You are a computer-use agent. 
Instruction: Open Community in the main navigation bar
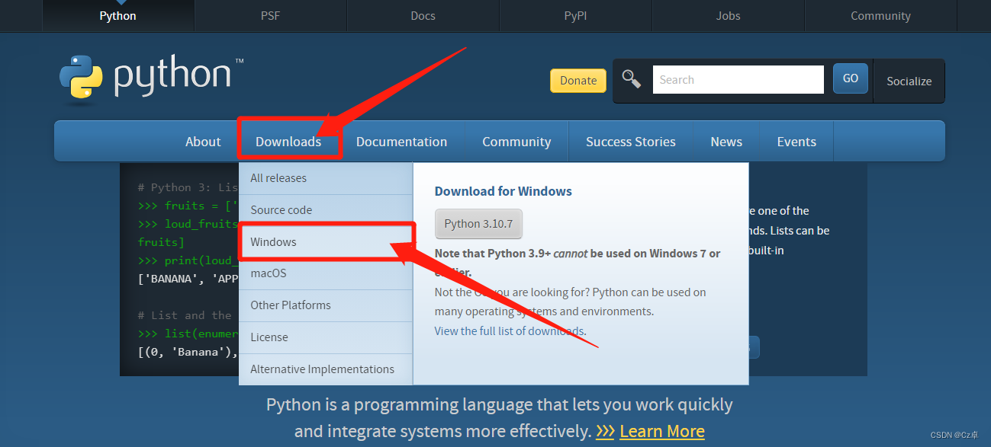(x=516, y=142)
